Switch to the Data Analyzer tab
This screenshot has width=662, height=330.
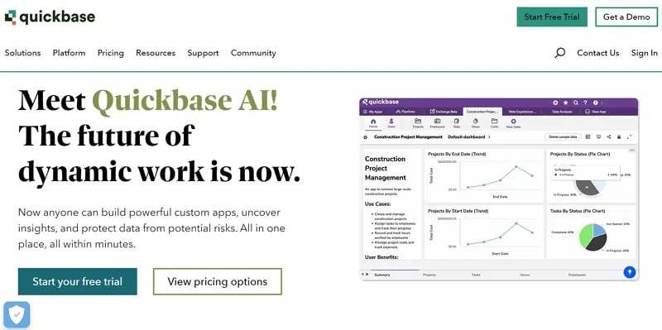tap(562, 112)
